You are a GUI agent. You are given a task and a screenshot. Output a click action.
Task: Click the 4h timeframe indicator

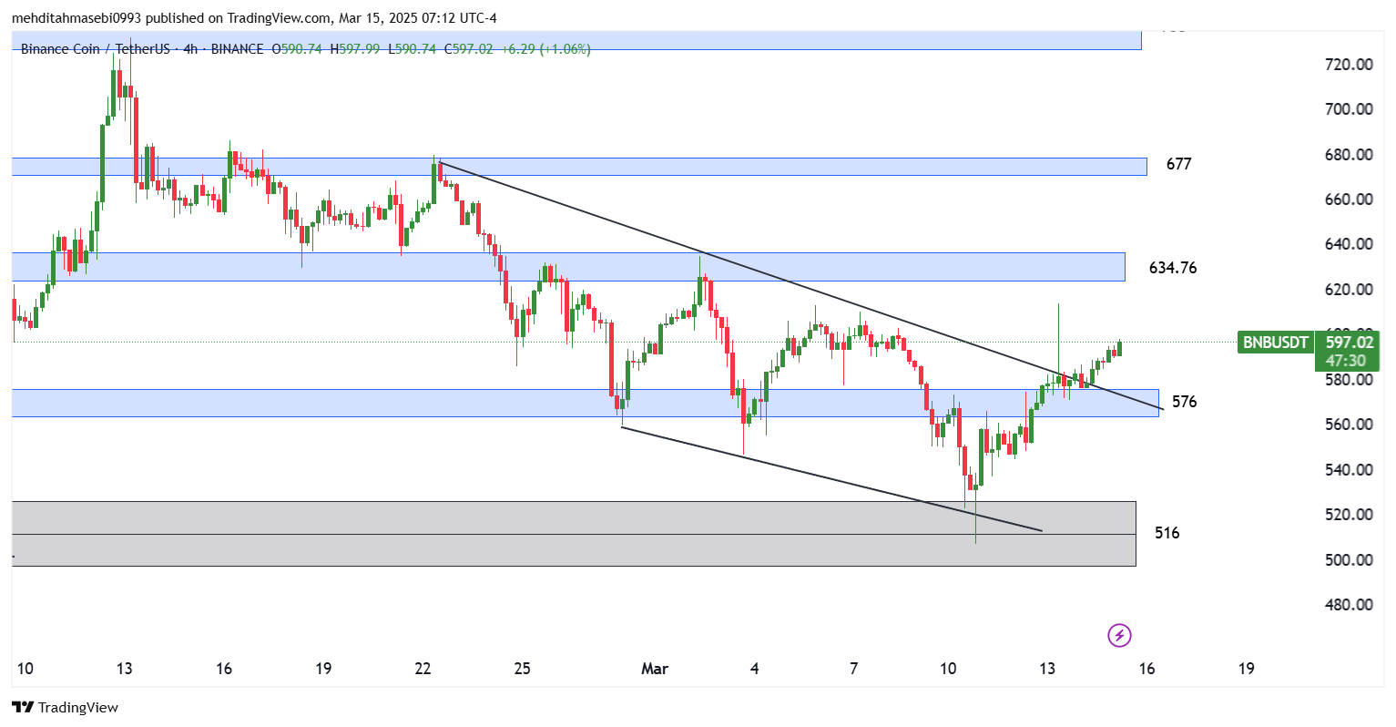[x=190, y=49]
